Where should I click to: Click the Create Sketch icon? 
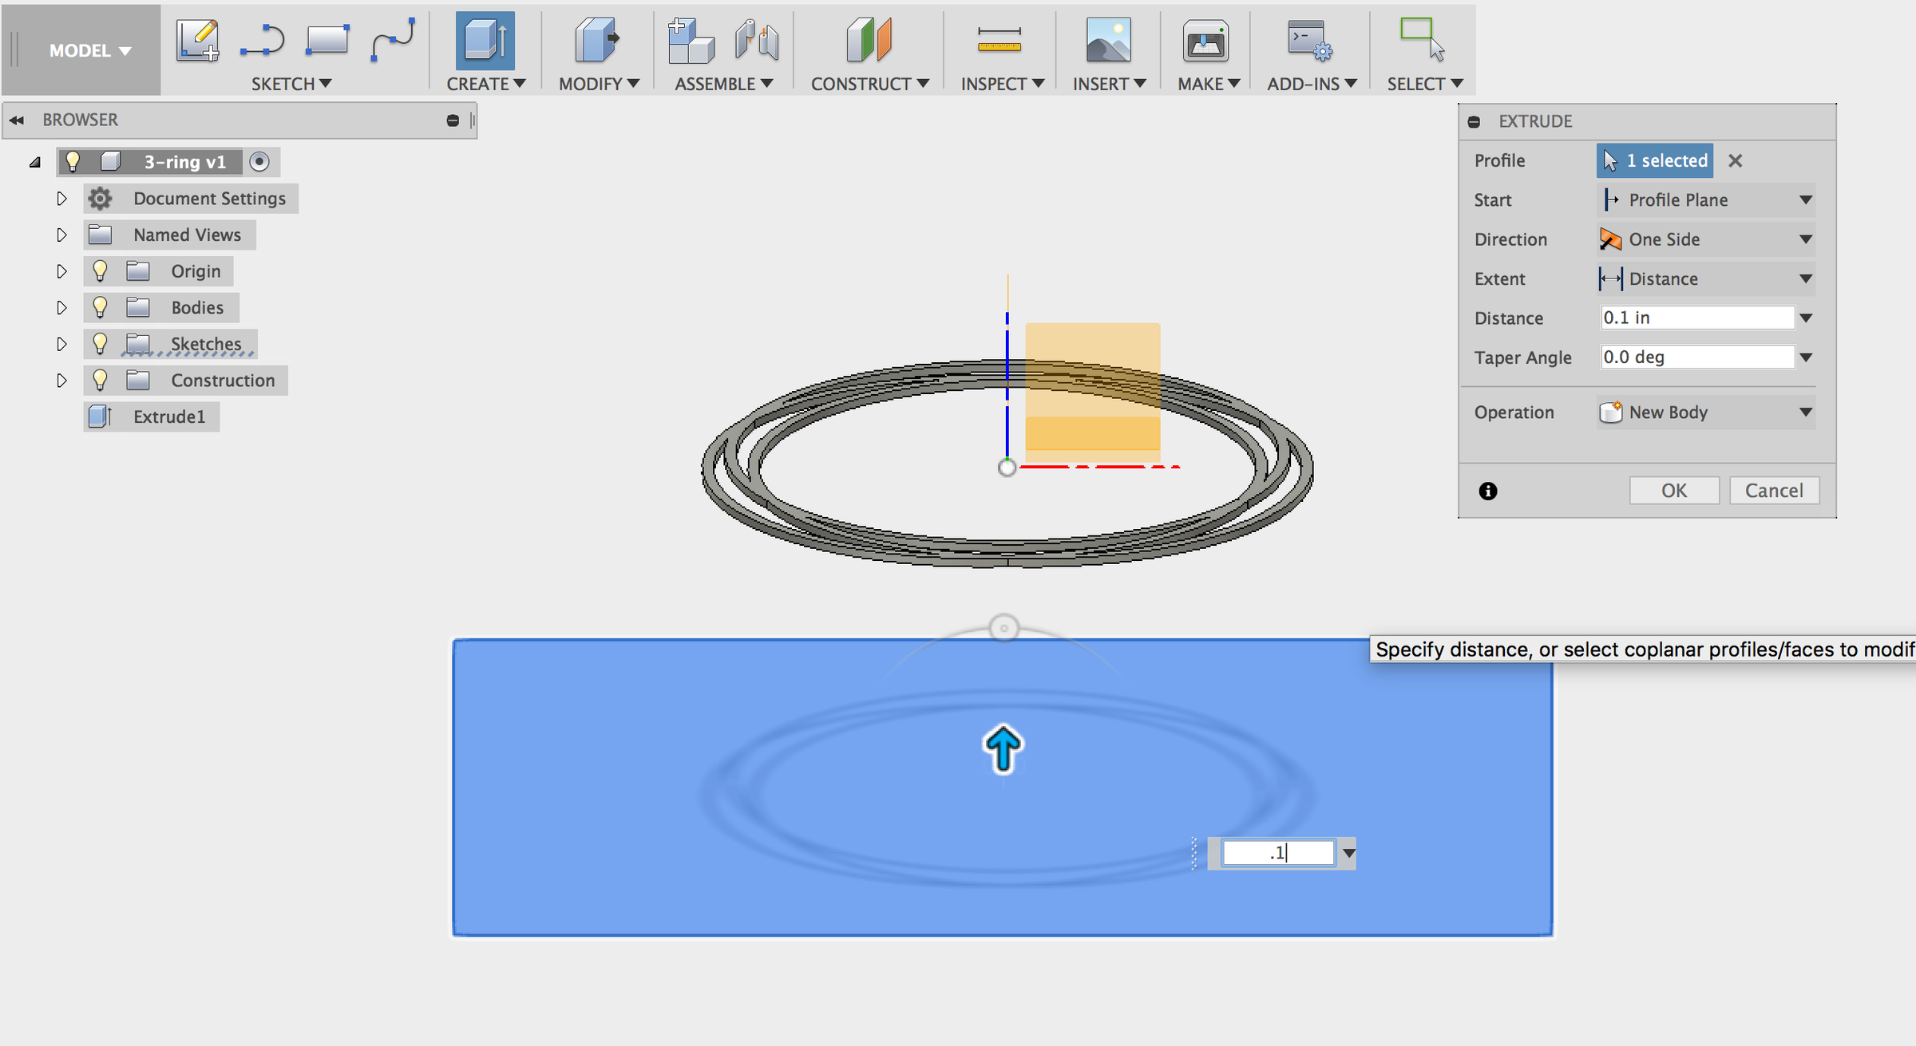[197, 40]
